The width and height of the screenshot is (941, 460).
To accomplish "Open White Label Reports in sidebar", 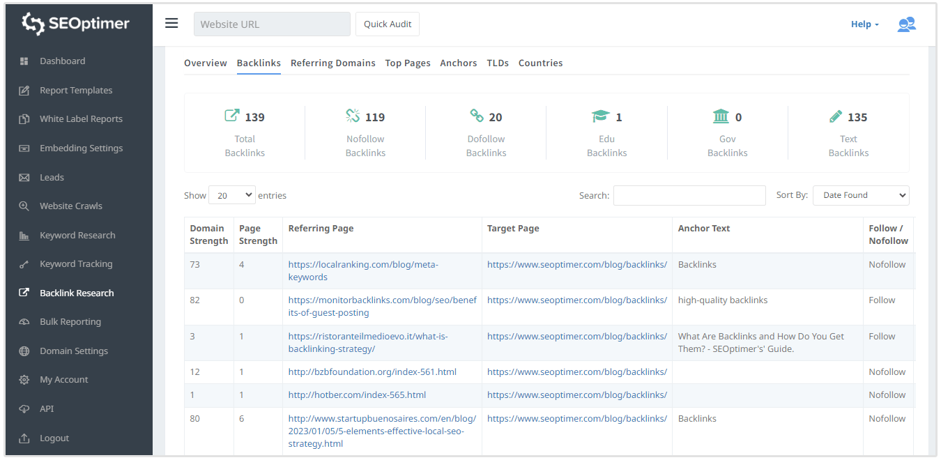I will point(81,119).
